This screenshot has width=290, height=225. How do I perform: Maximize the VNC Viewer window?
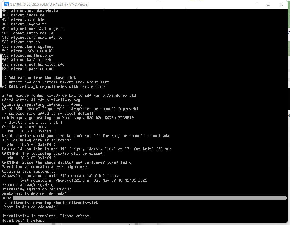[x=269, y=4]
